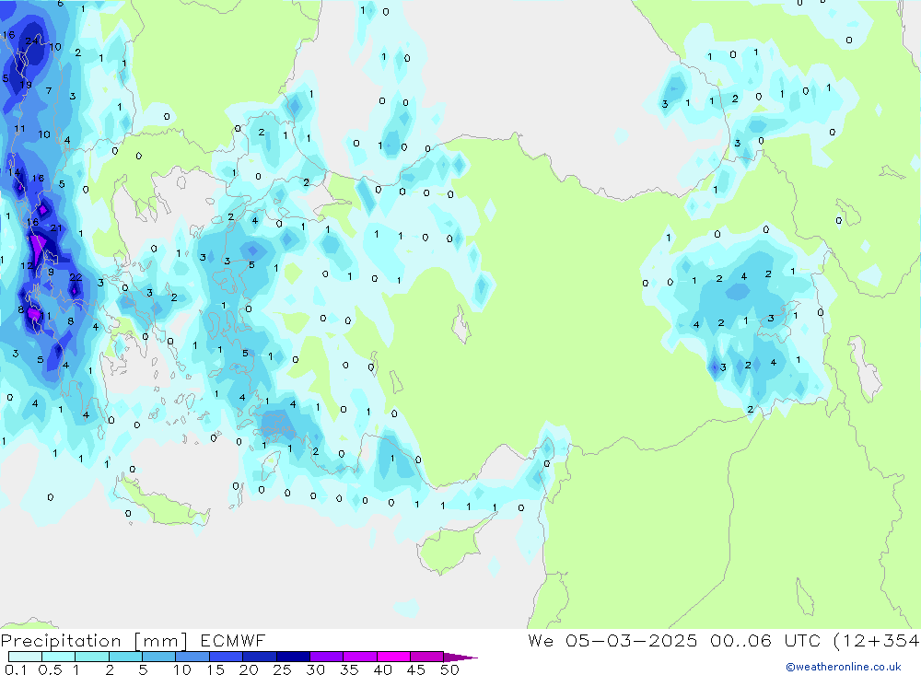Select the 40–45 mm magenta legend swatch

(x=393, y=657)
